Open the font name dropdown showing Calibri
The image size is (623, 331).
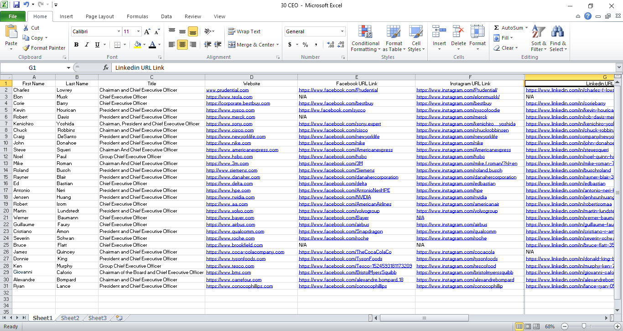point(119,31)
